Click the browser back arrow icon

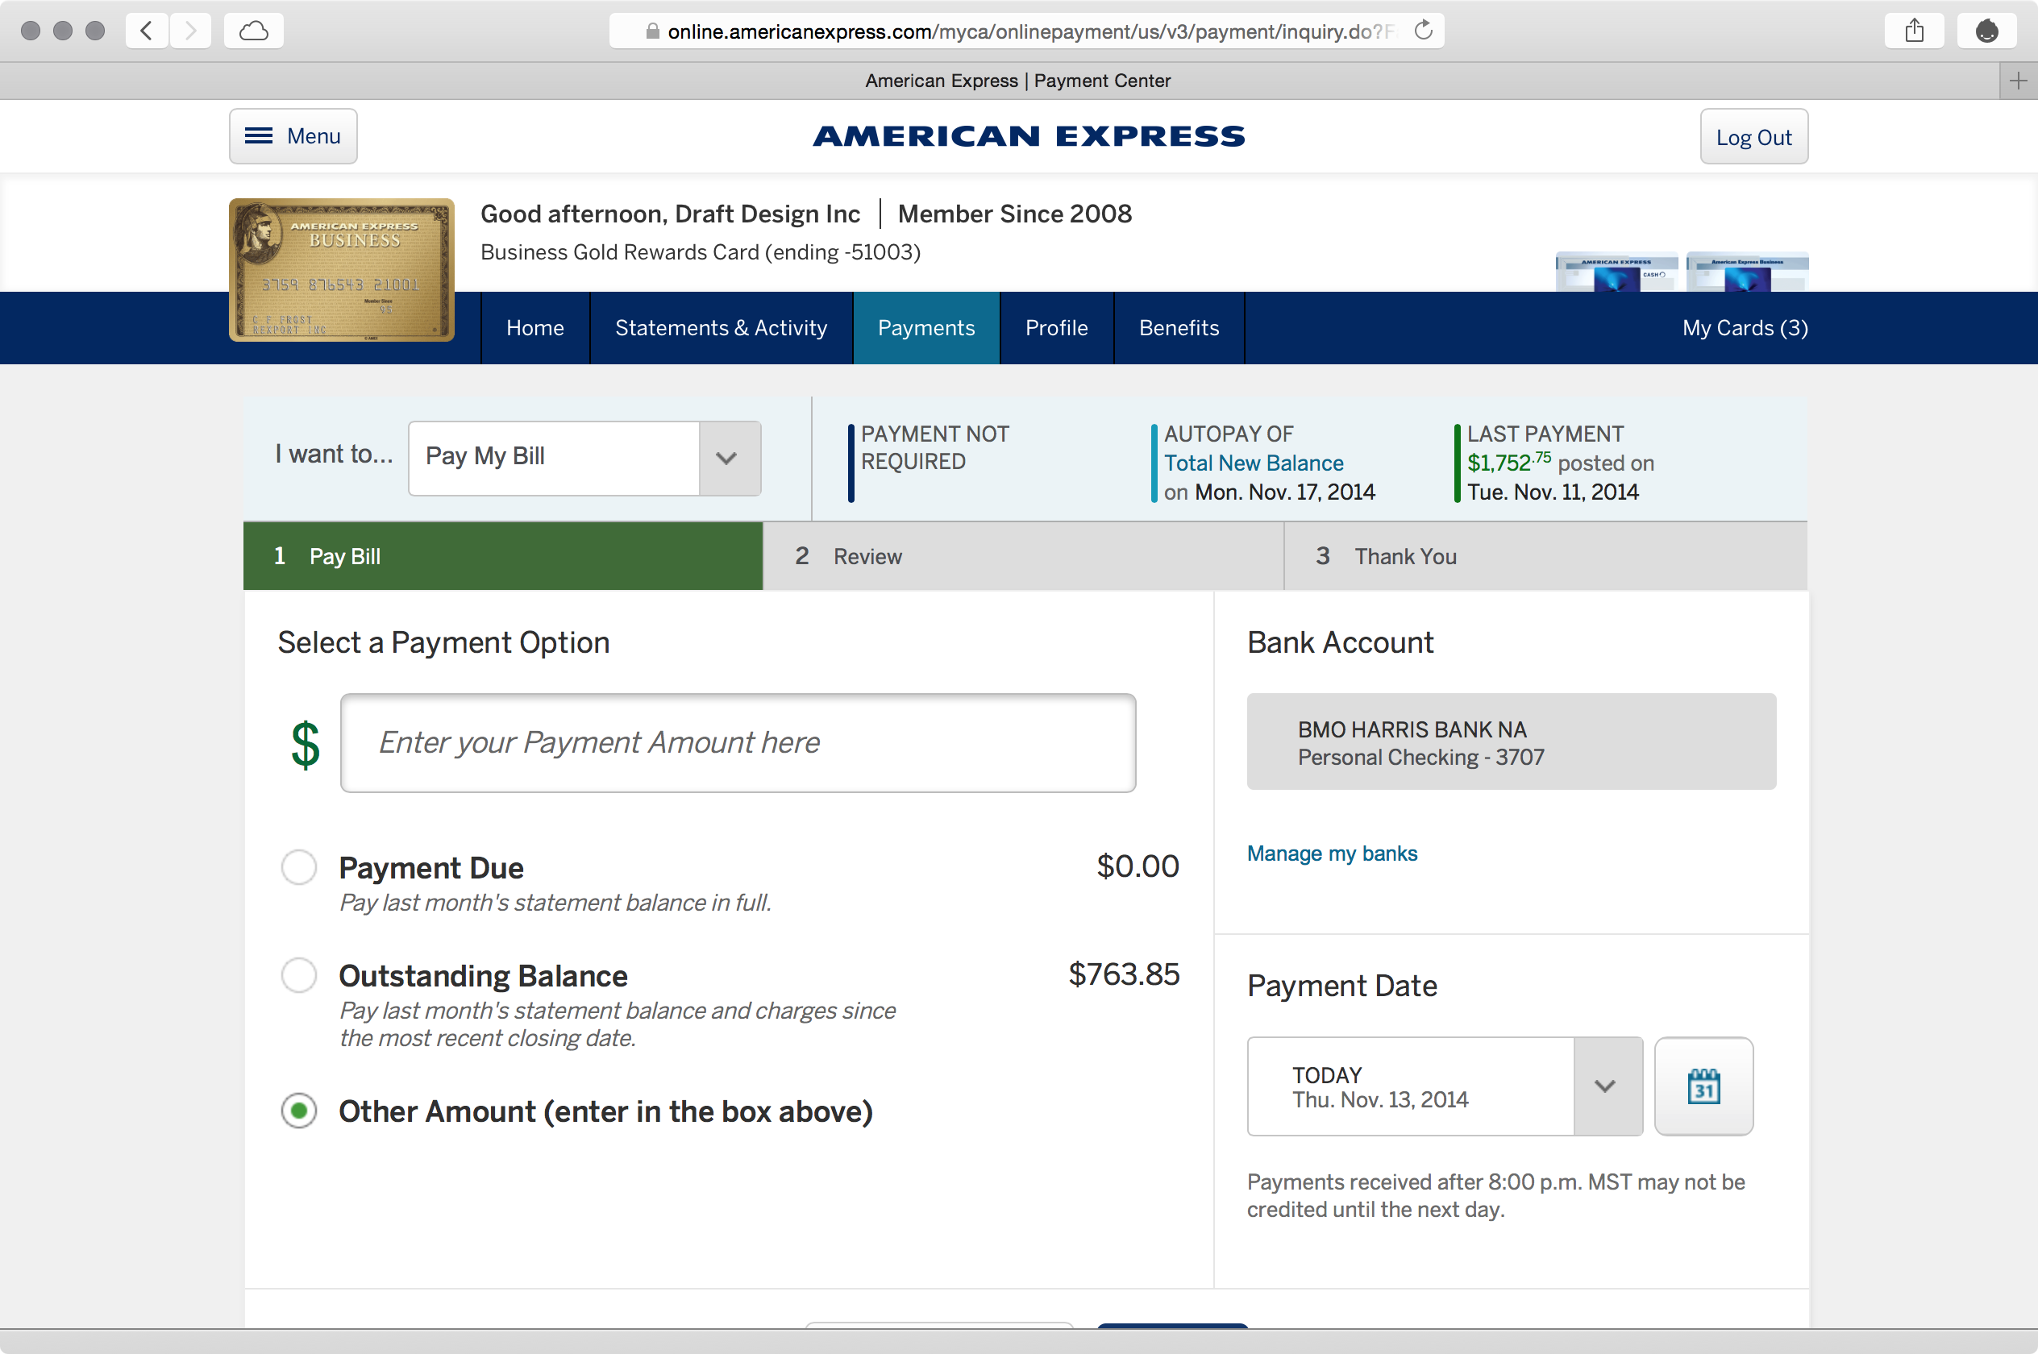(x=143, y=29)
